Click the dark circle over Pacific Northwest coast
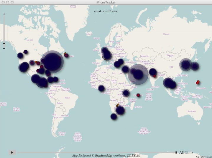The image size is (212, 158). point(20,55)
